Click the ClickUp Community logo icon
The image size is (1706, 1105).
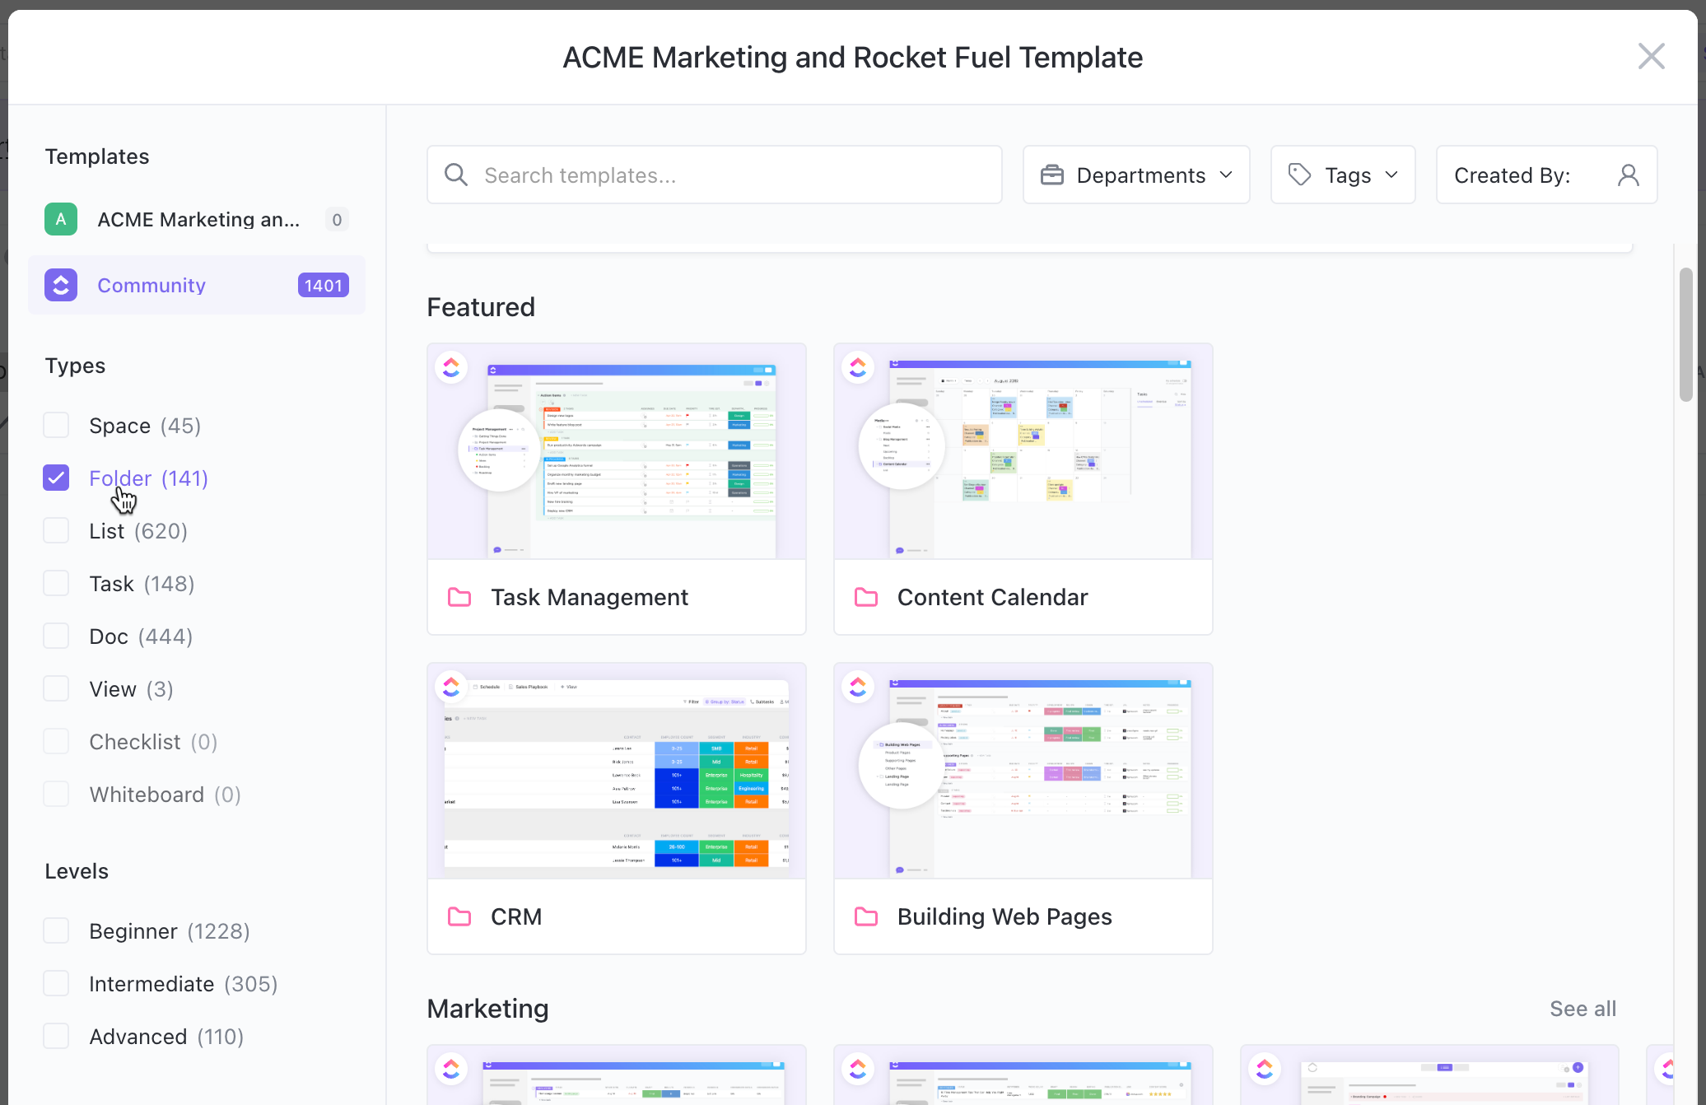pyautogui.click(x=61, y=285)
